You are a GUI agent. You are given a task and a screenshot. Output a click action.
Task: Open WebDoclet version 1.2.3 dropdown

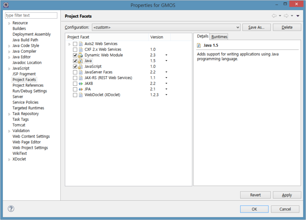[x=166, y=95]
